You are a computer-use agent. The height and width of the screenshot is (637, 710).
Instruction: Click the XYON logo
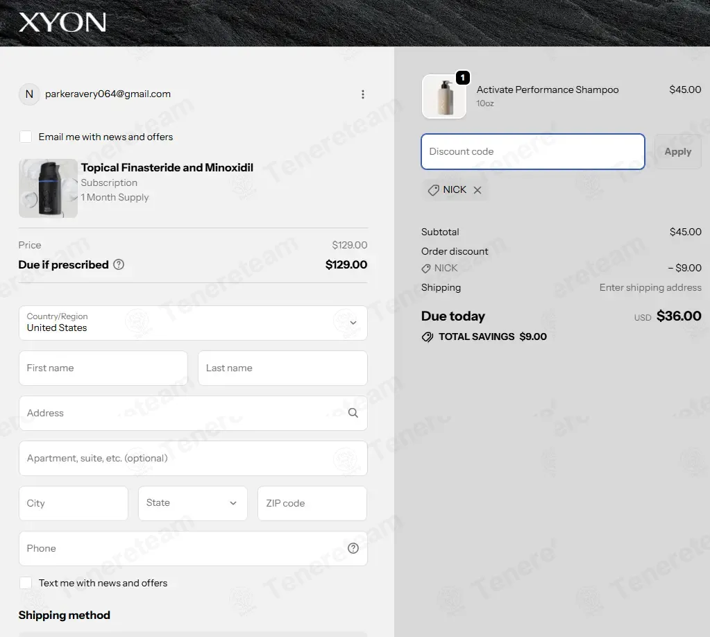point(62,22)
